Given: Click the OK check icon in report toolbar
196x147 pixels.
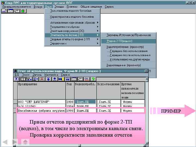Looking at the screenshot, I should [x=87, y=79].
